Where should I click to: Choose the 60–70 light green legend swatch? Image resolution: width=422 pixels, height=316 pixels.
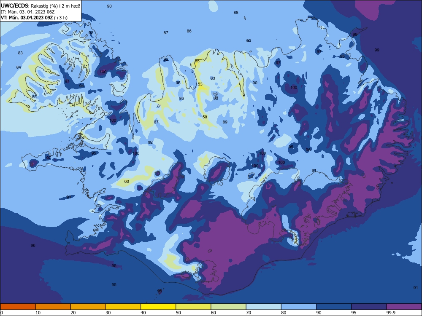228,307
